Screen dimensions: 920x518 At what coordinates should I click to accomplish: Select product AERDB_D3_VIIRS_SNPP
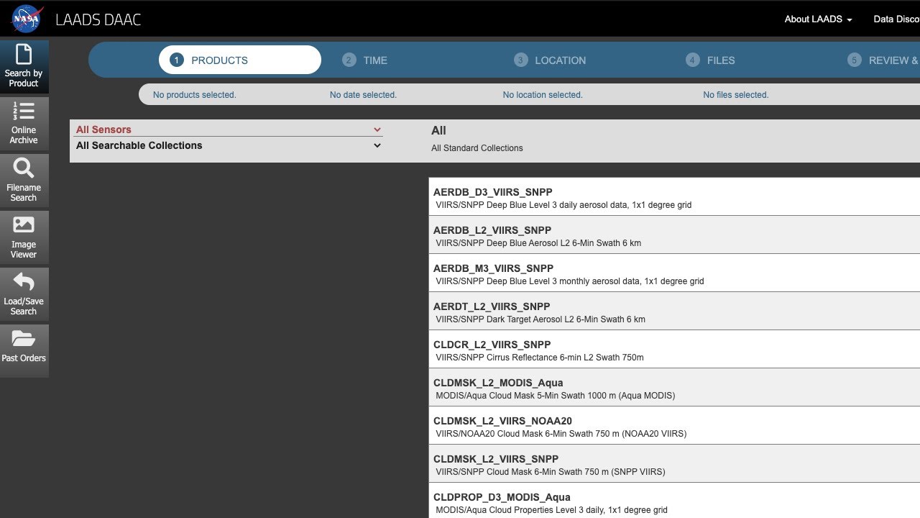pyautogui.click(x=674, y=196)
